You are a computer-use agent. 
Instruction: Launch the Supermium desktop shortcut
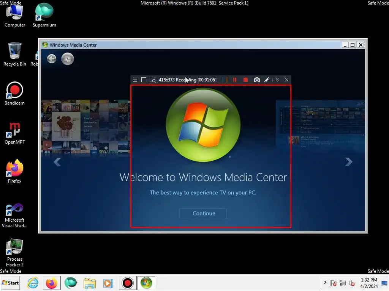point(44,15)
